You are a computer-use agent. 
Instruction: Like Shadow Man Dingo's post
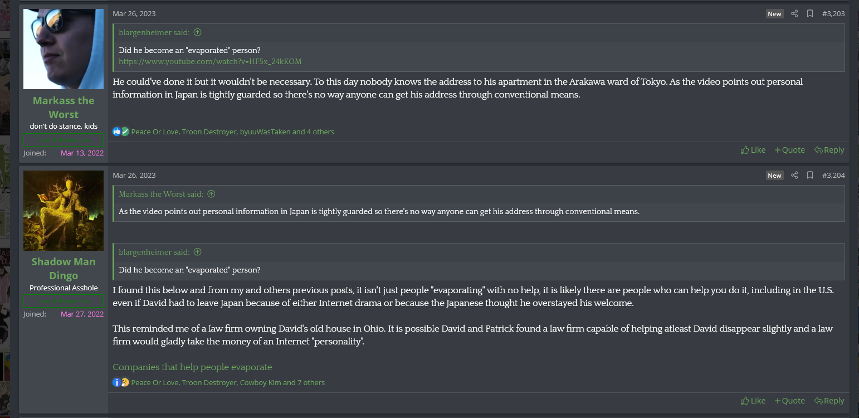coord(753,401)
